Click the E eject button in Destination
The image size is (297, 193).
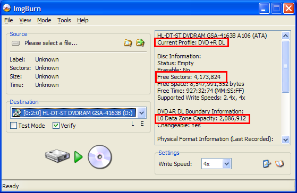[142, 124]
